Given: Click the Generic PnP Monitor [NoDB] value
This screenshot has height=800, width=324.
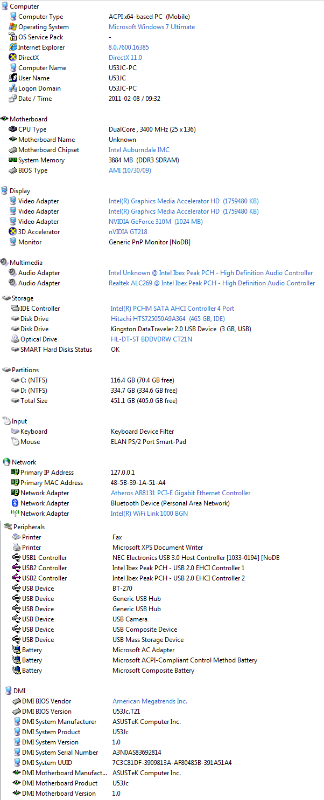Looking at the screenshot, I should click(150, 242).
